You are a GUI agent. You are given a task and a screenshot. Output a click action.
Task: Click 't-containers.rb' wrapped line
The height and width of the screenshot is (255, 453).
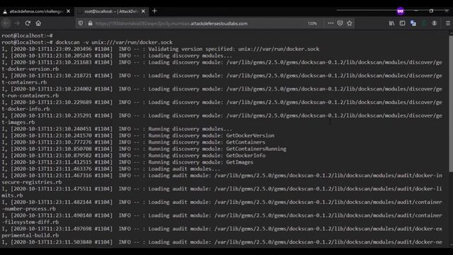point(24,82)
